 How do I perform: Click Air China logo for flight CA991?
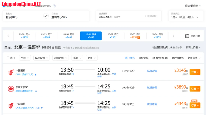[11, 72]
